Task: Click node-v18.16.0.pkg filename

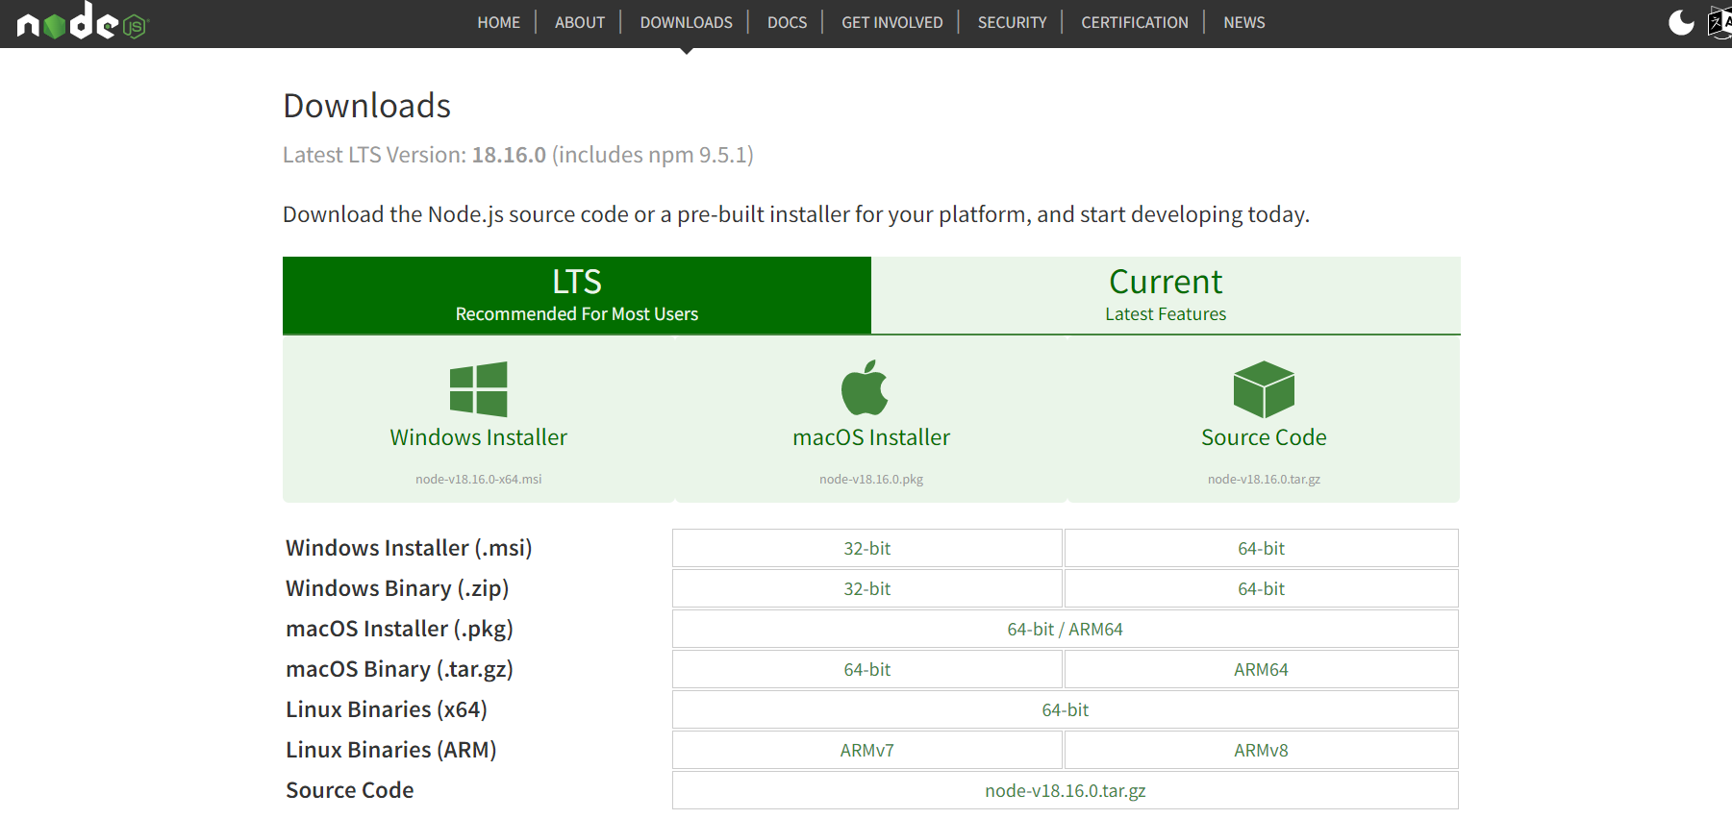Action: click(x=871, y=479)
